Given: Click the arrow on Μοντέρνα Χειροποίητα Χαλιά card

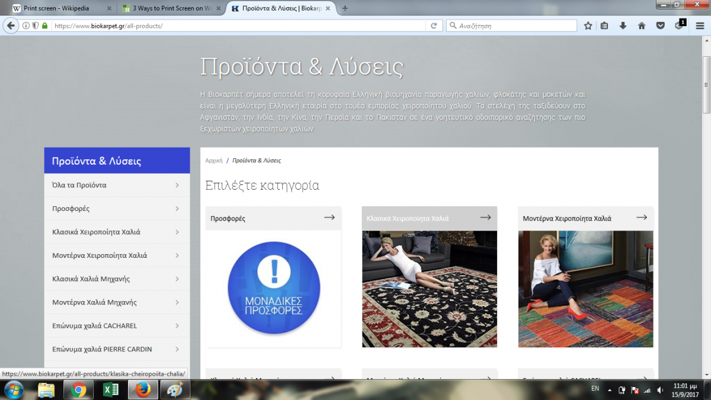Looking at the screenshot, I should pos(642,217).
